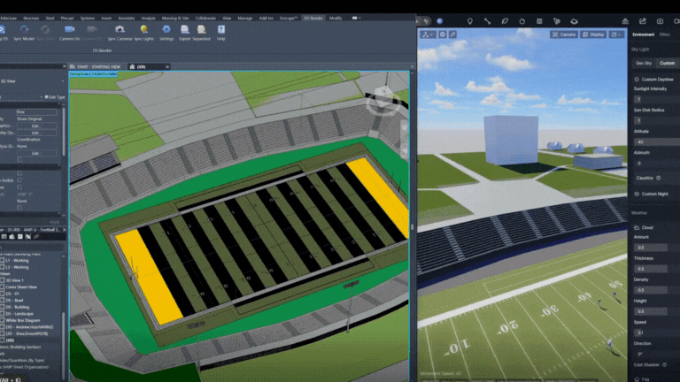Click the camera snapshot icon in renderer top right
Screen dimensions: 680x382
point(660,21)
